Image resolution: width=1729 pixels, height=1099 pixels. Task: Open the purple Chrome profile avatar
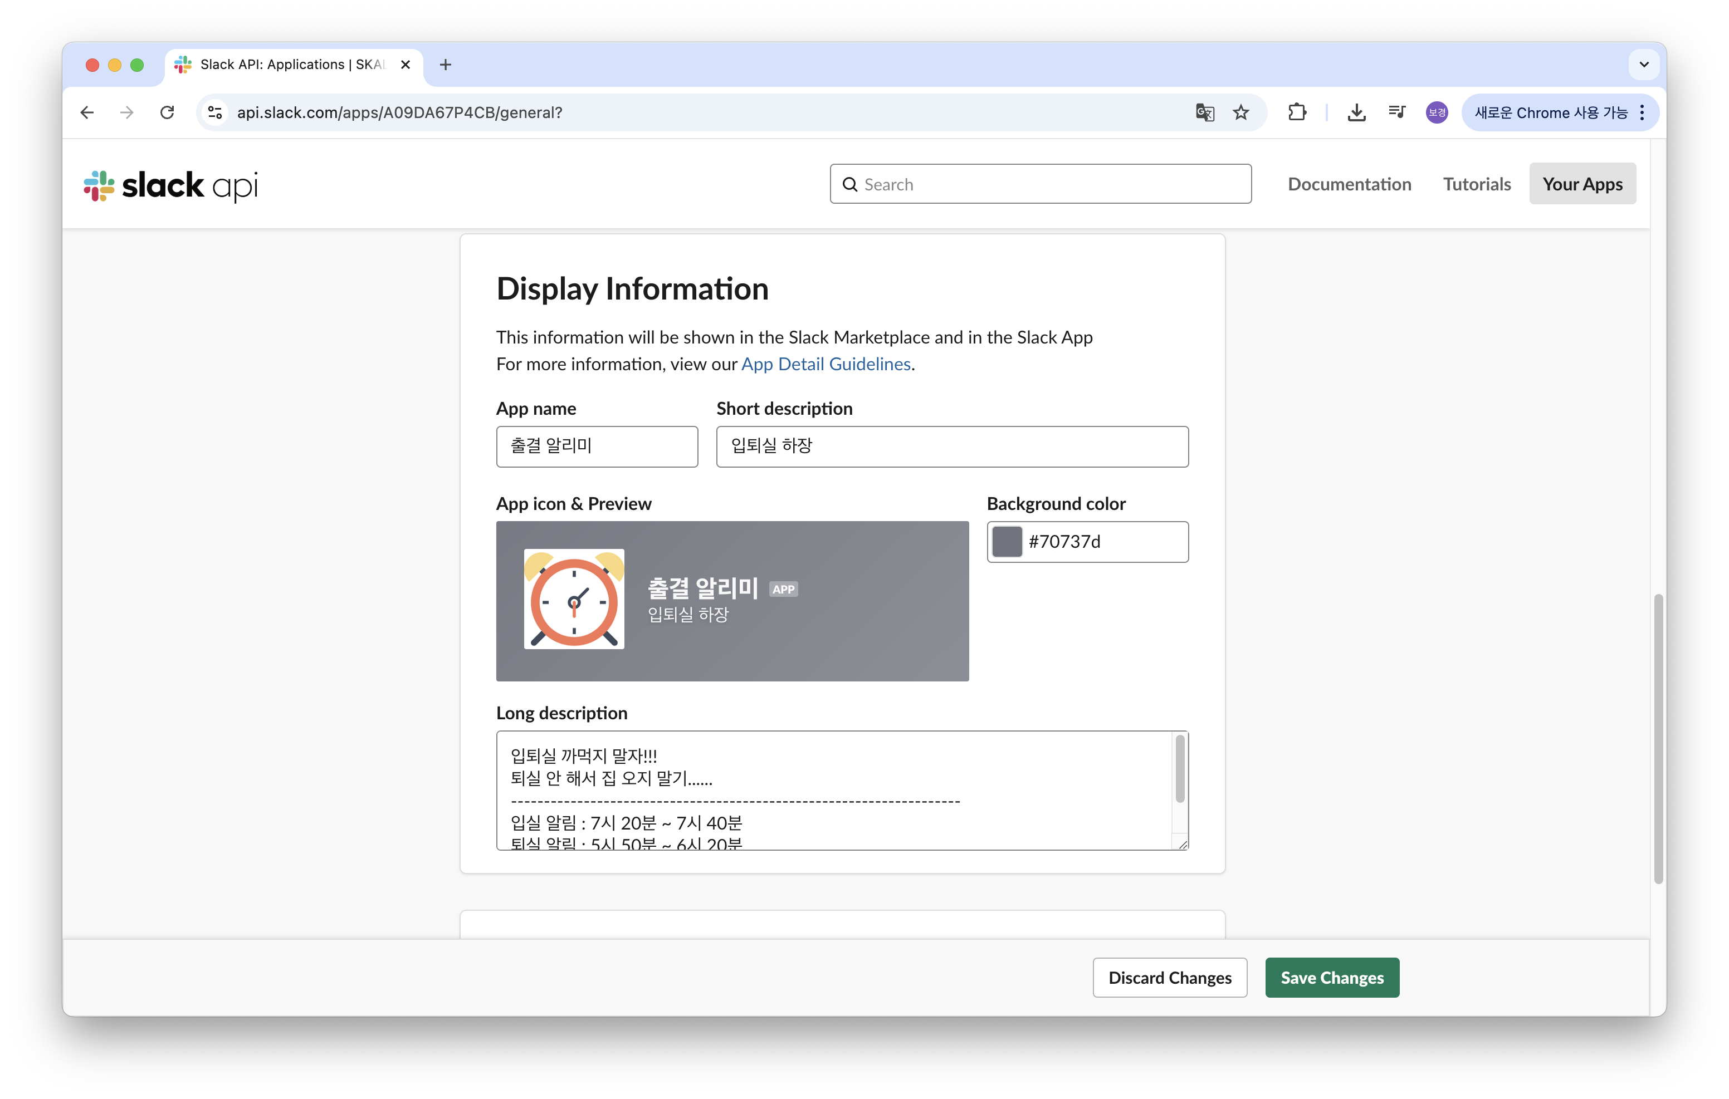coord(1436,112)
